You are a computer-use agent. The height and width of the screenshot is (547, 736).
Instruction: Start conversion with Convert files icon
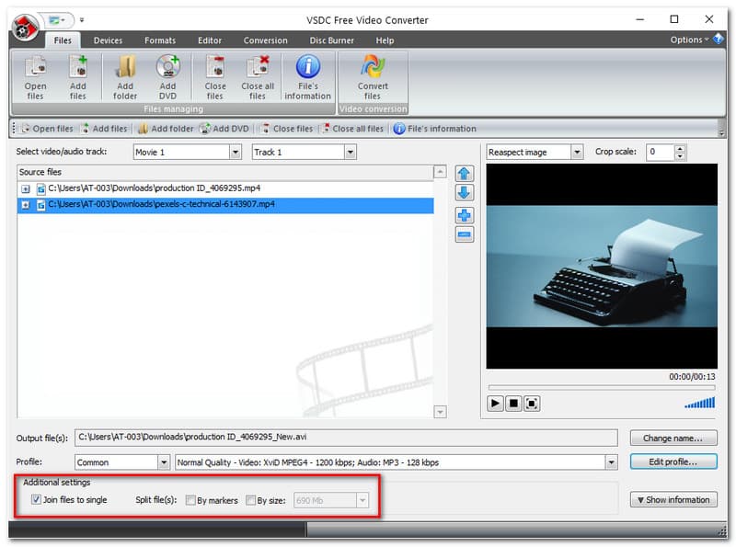tap(373, 77)
